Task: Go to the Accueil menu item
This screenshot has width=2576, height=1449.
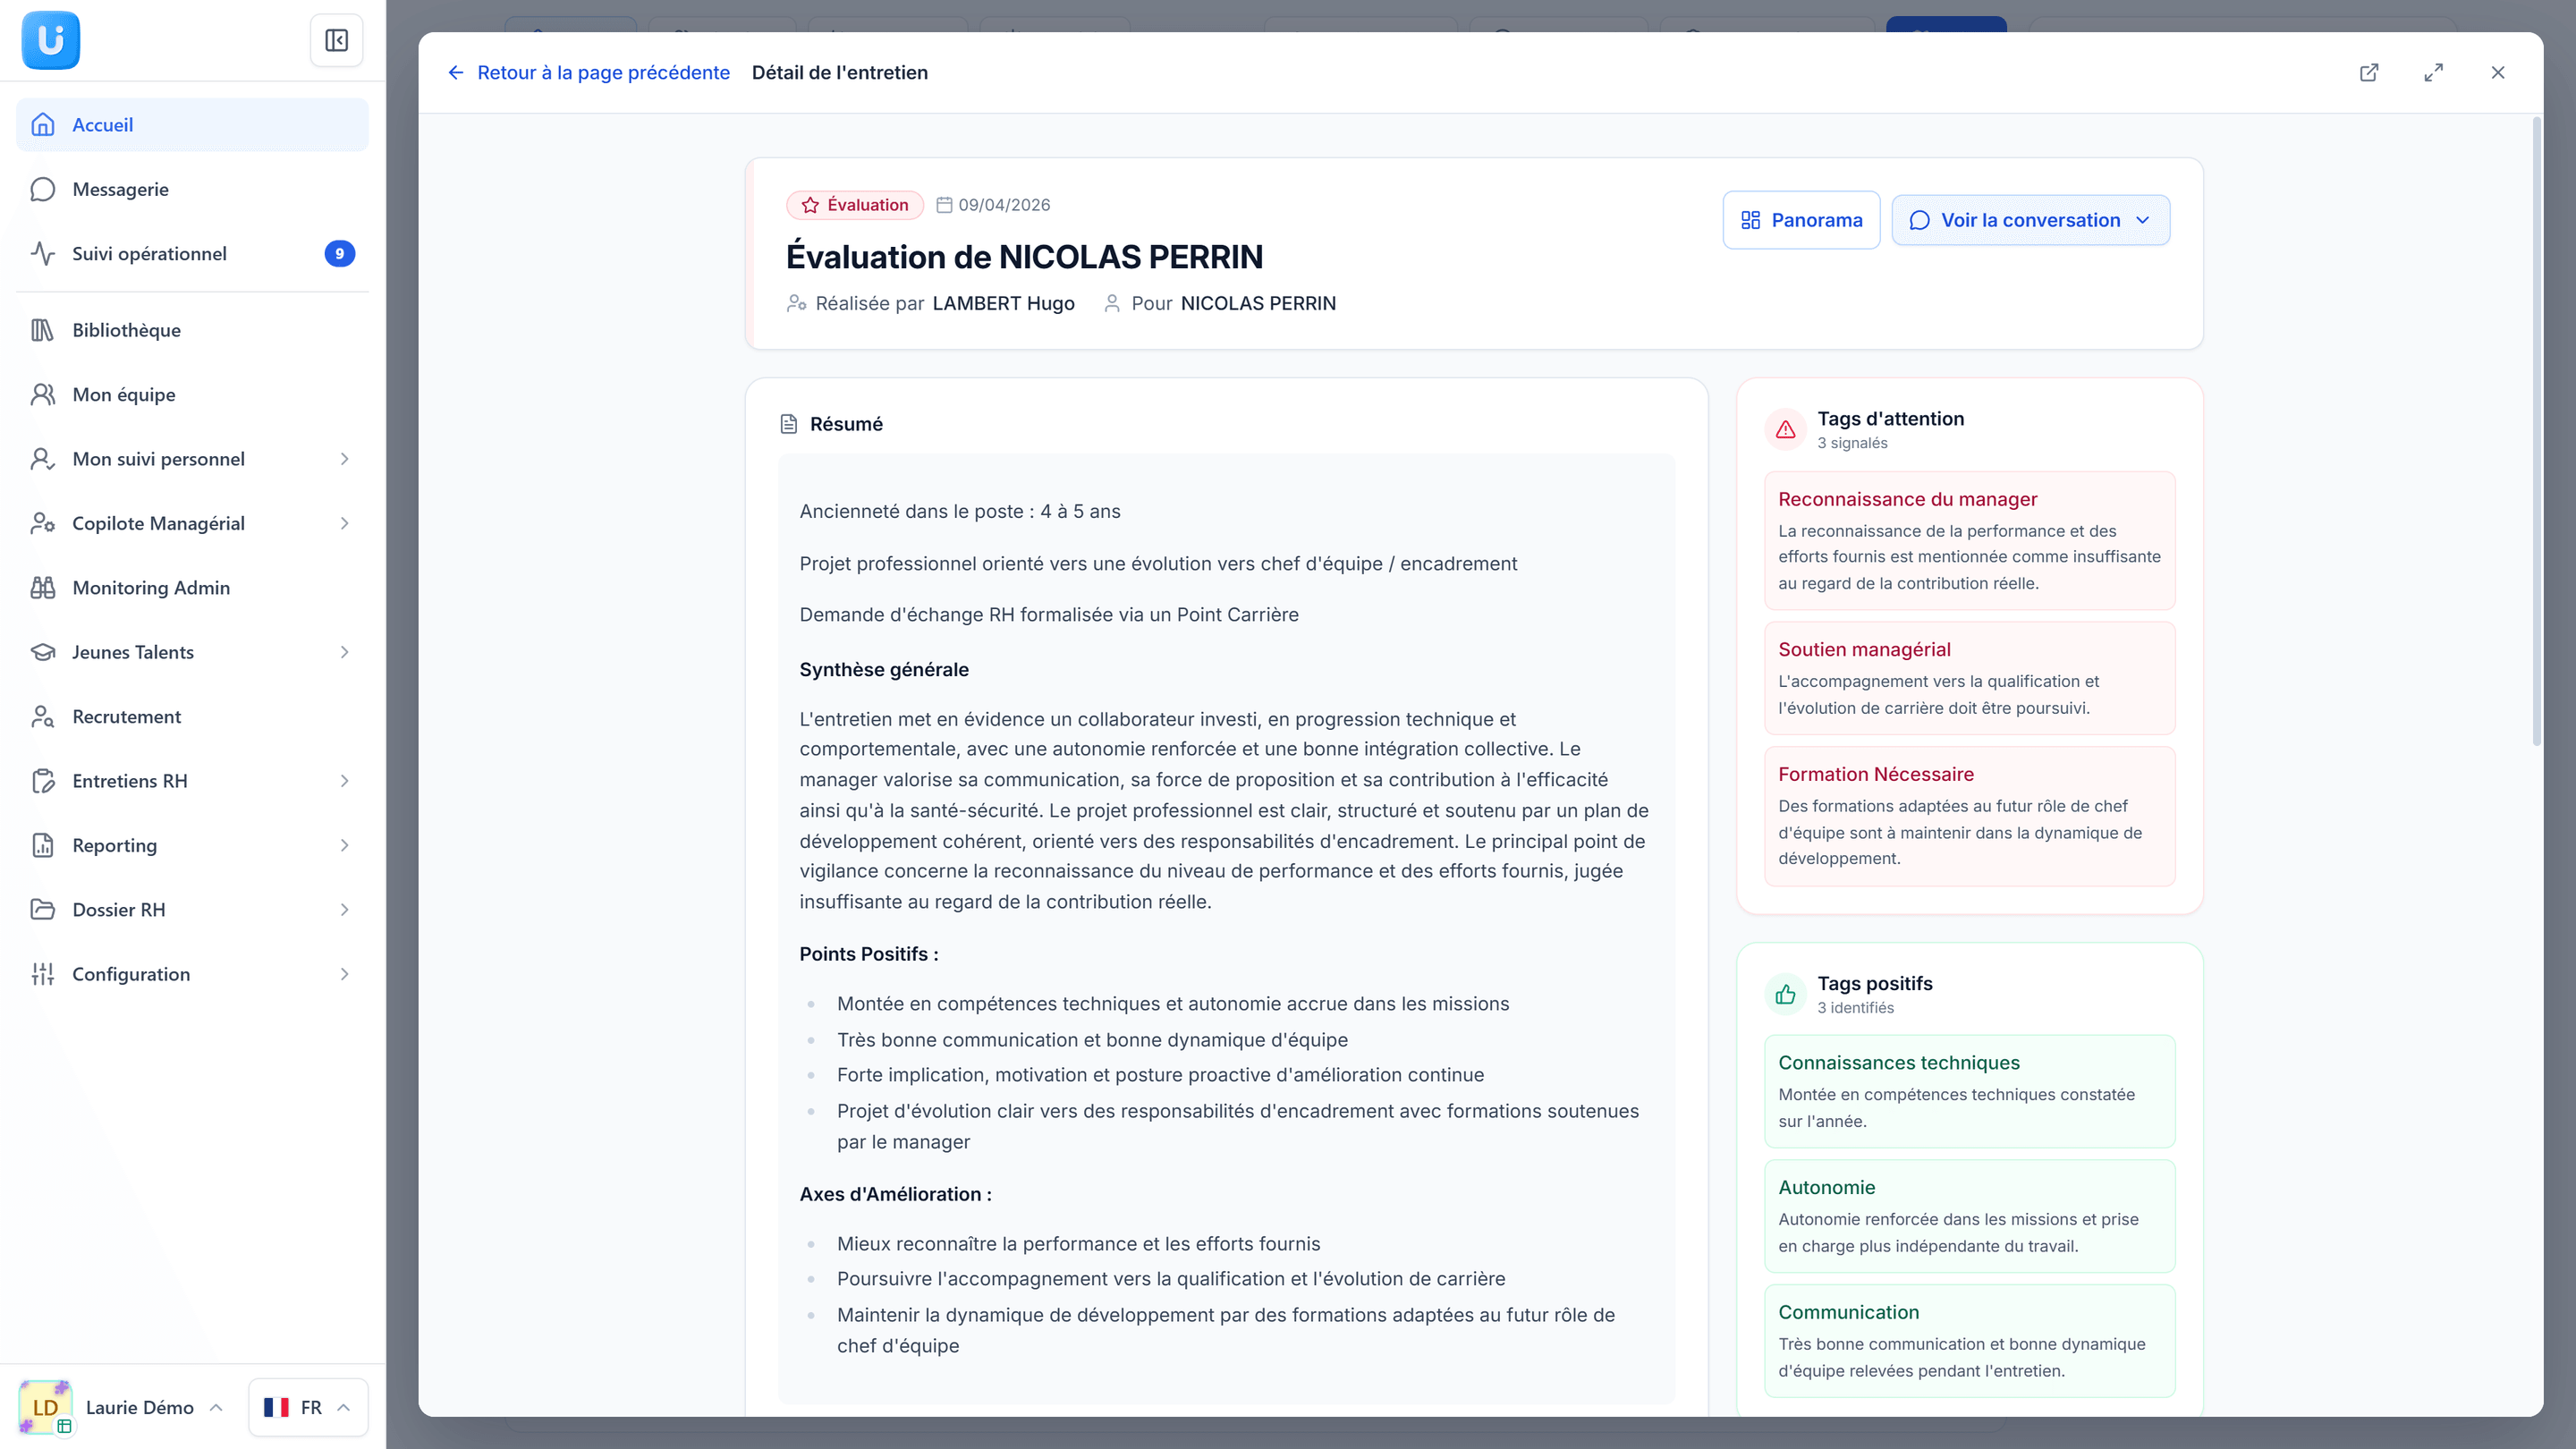Action: pos(192,125)
